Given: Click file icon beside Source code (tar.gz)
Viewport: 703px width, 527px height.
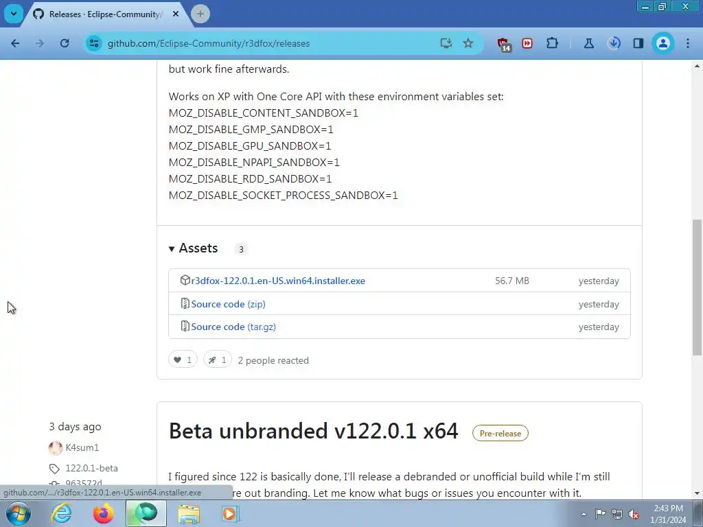Looking at the screenshot, I should [x=185, y=327].
